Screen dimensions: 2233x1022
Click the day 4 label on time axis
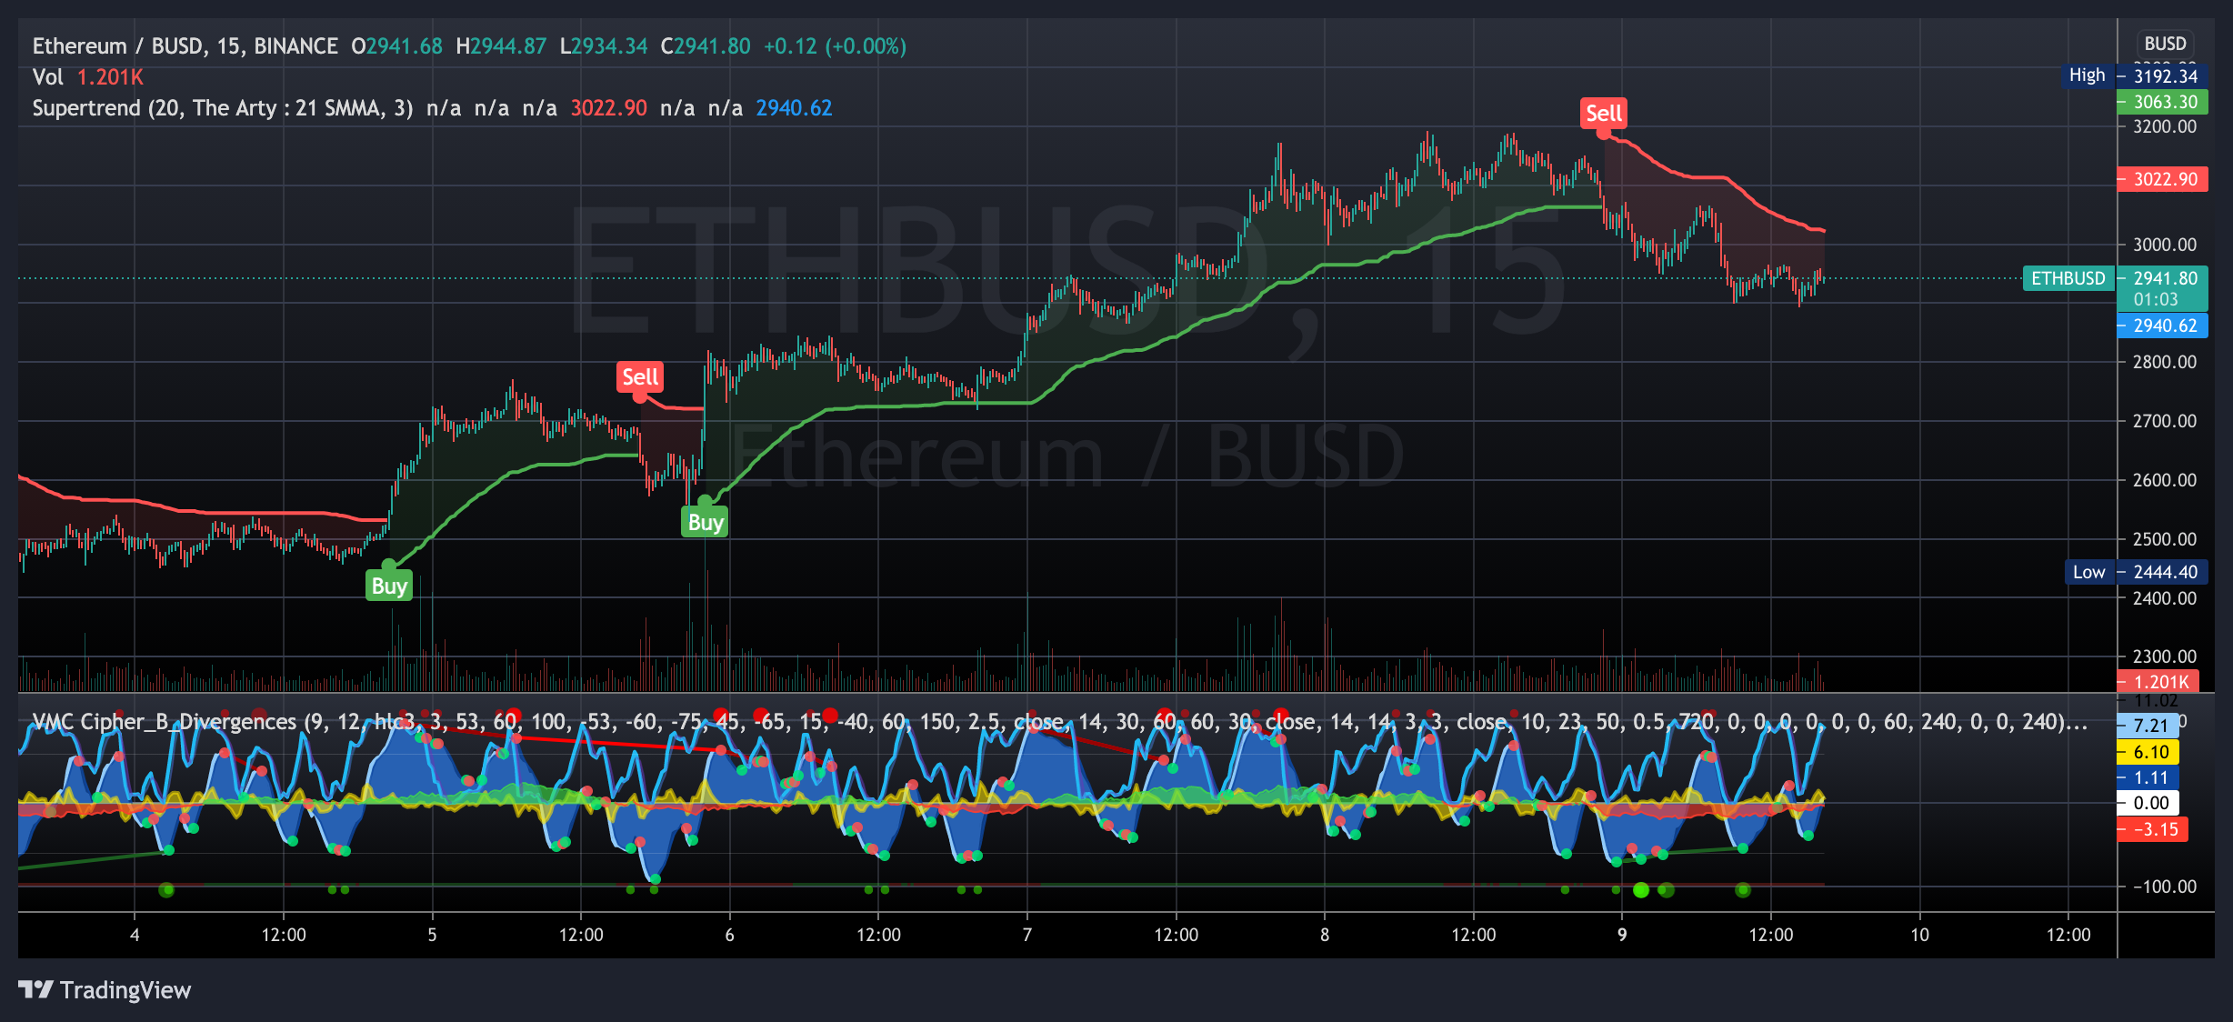coord(135,935)
